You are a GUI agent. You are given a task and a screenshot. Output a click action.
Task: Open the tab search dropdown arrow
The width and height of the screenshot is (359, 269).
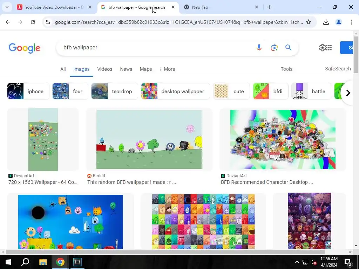(7, 7)
